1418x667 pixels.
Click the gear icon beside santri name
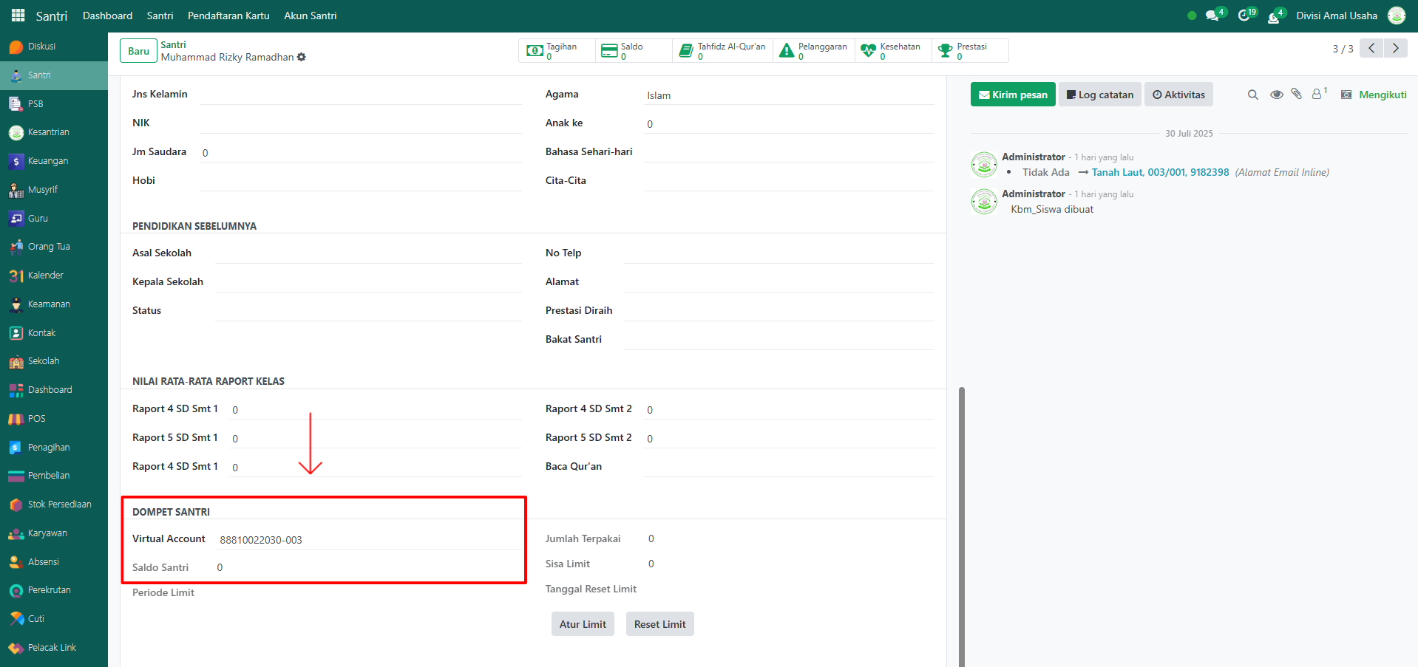[302, 57]
